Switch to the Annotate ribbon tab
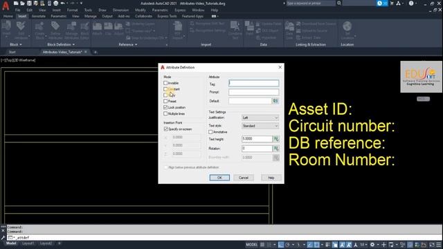Viewport: 443px width, 249px height. click(x=39, y=16)
